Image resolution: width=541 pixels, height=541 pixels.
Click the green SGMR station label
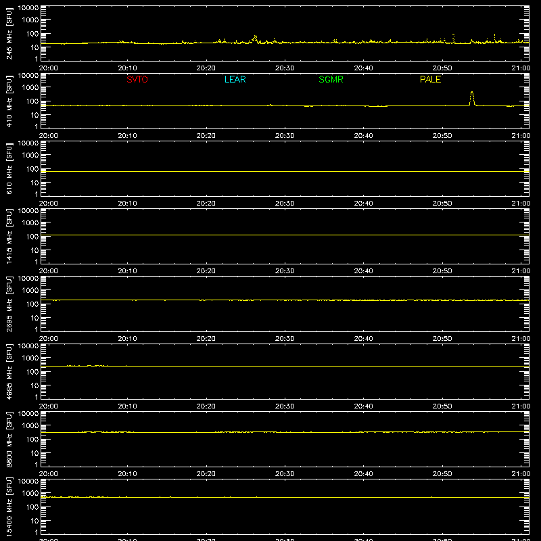(x=331, y=79)
